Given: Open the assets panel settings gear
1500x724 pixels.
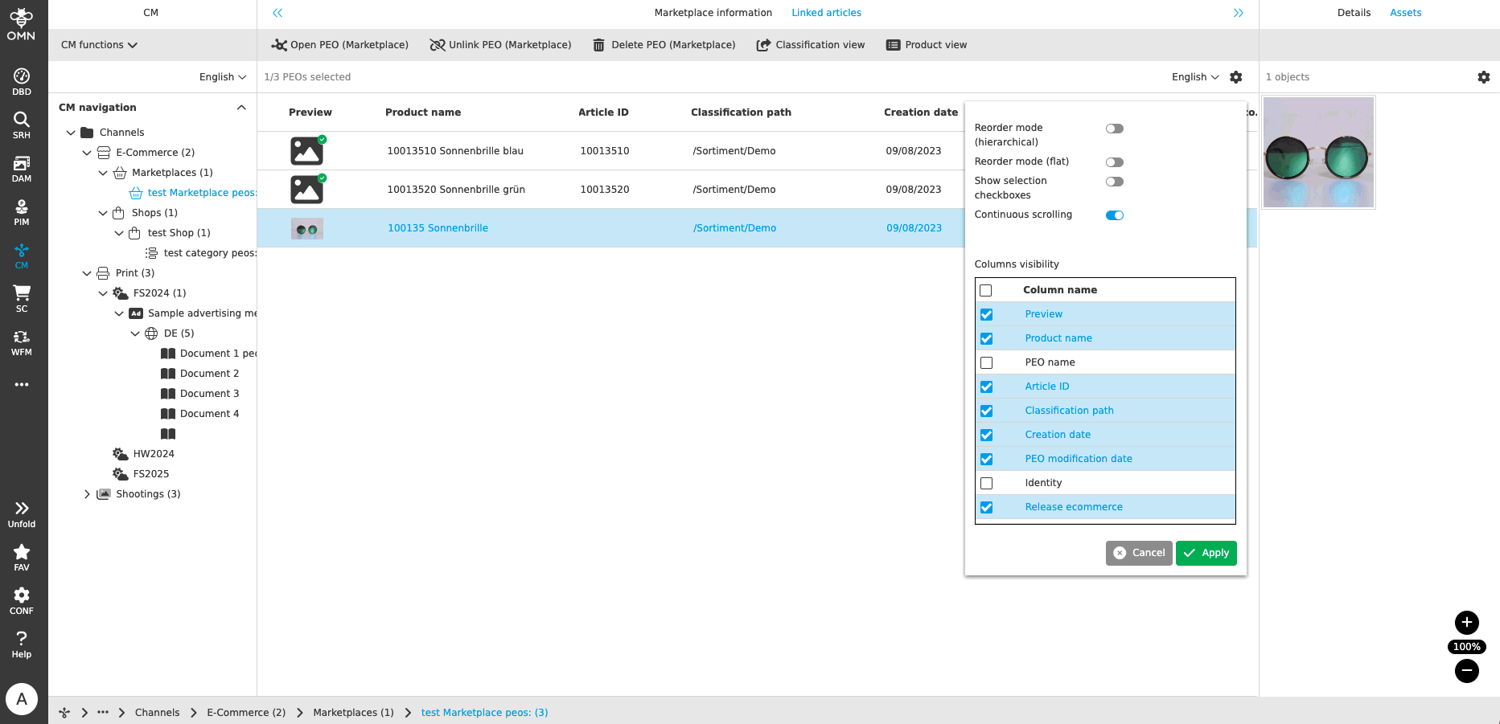Looking at the screenshot, I should 1483,77.
